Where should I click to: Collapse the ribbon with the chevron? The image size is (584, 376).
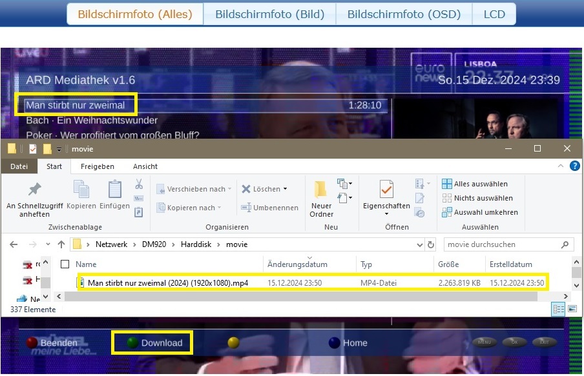pyautogui.click(x=561, y=166)
